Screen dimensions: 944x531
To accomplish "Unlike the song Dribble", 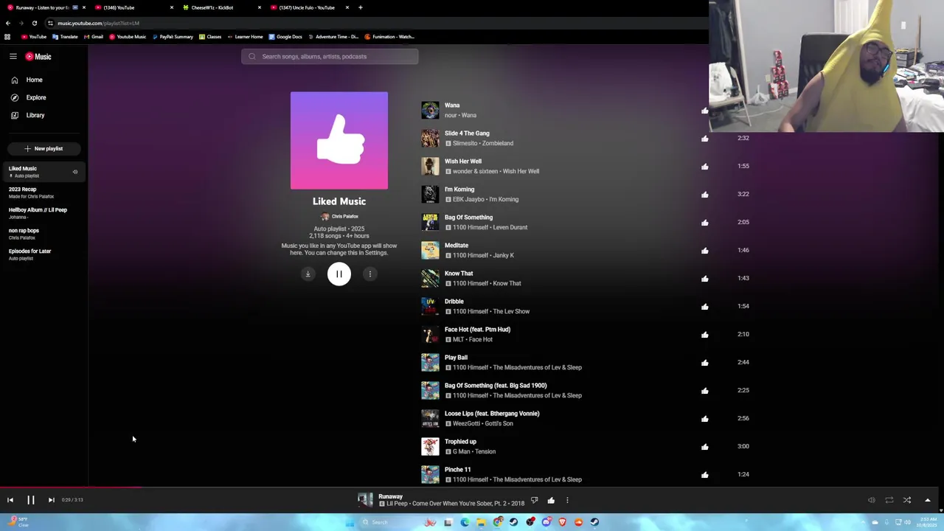I will tap(705, 307).
